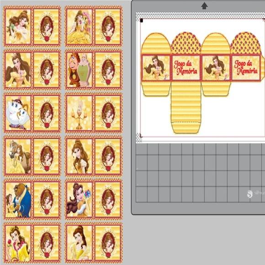Select the card back beside Mrs. Potts card

click(47, 113)
